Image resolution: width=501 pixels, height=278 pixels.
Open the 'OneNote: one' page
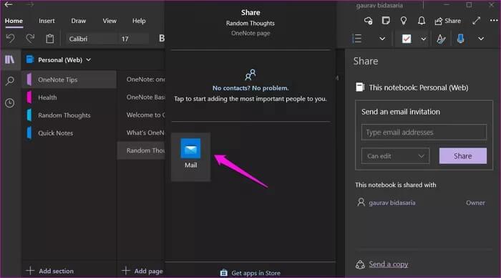click(x=141, y=80)
